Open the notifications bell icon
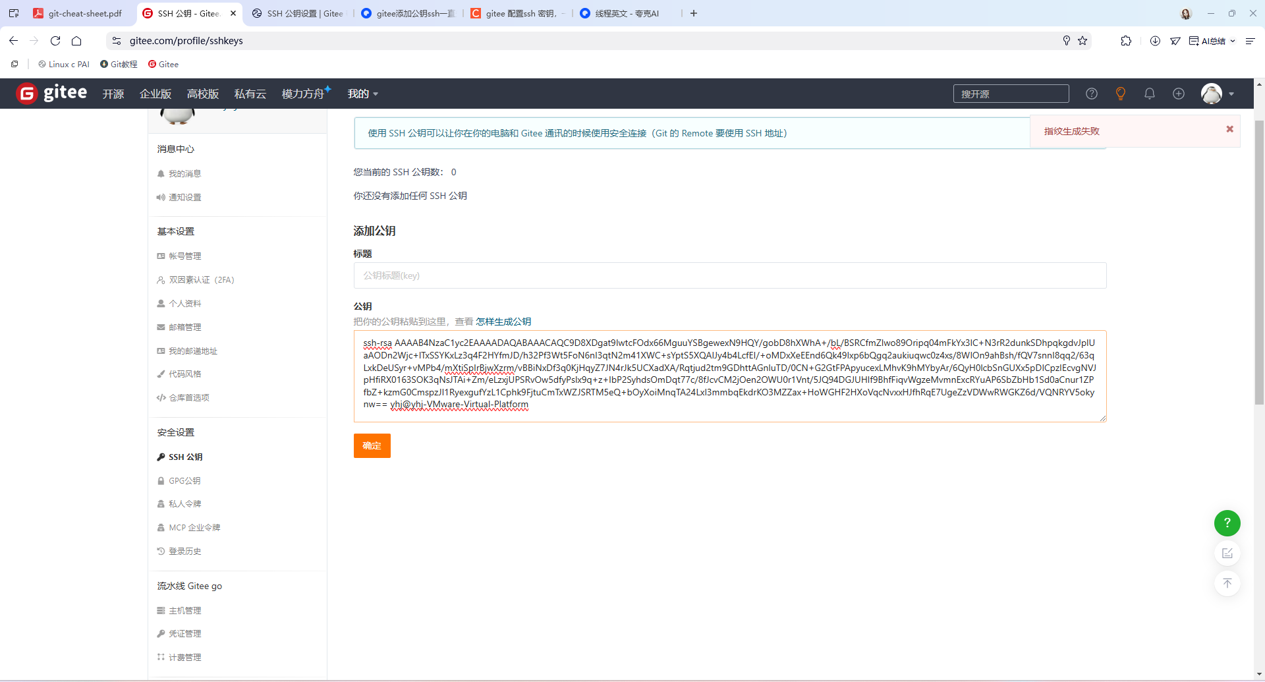This screenshot has height=682, width=1265. (1150, 94)
